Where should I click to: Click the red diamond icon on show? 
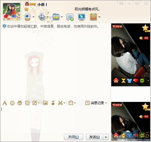click(x=136, y=80)
